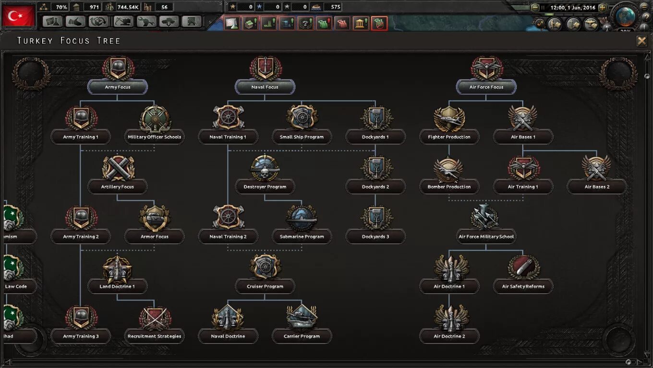Click the horizontal scrollbar below focus tree
The height and width of the screenshot is (368, 653).
tap(319, 362)
